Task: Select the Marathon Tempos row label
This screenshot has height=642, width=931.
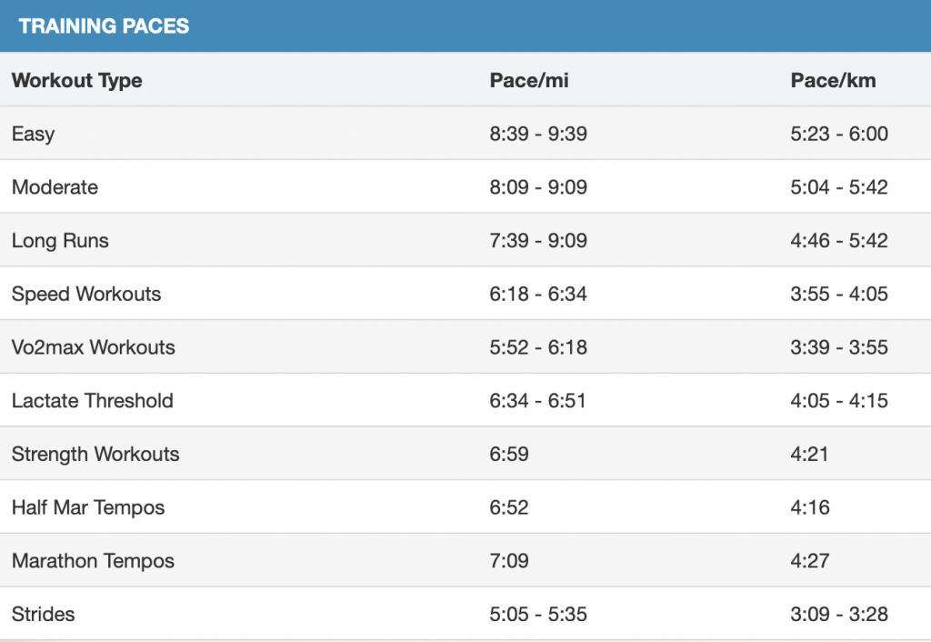Action: tap(94, 561)
